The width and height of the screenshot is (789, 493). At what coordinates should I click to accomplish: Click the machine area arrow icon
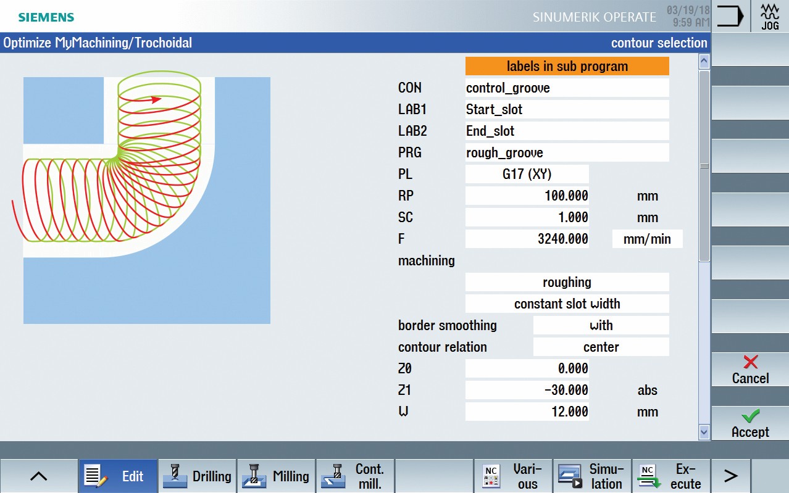tap(730, 16)
